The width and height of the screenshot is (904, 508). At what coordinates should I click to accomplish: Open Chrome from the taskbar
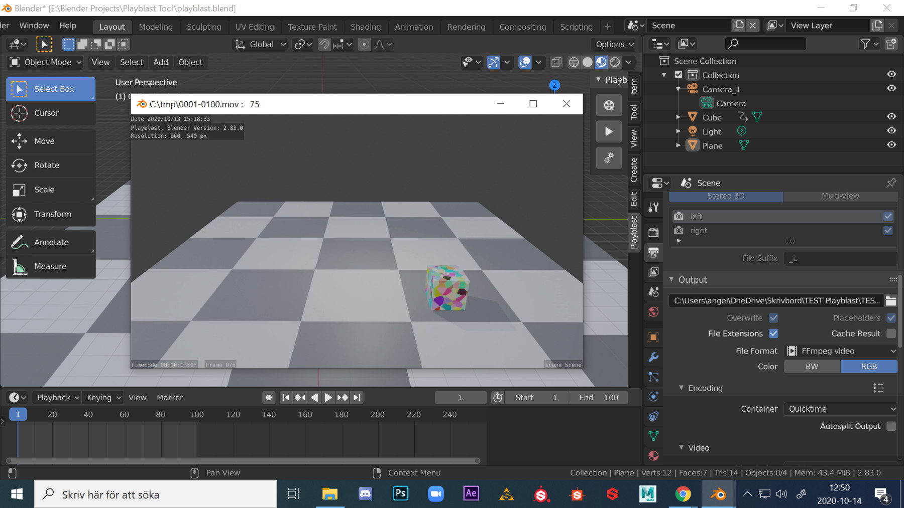683,494
